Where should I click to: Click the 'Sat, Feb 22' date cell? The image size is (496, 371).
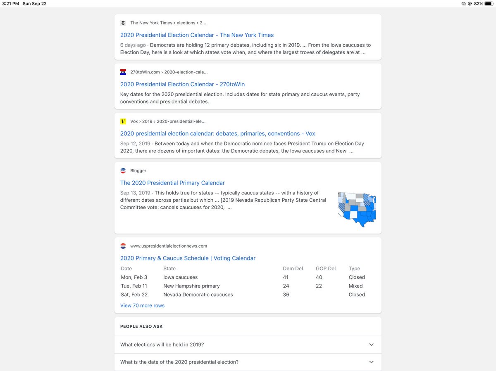(134, 295)
